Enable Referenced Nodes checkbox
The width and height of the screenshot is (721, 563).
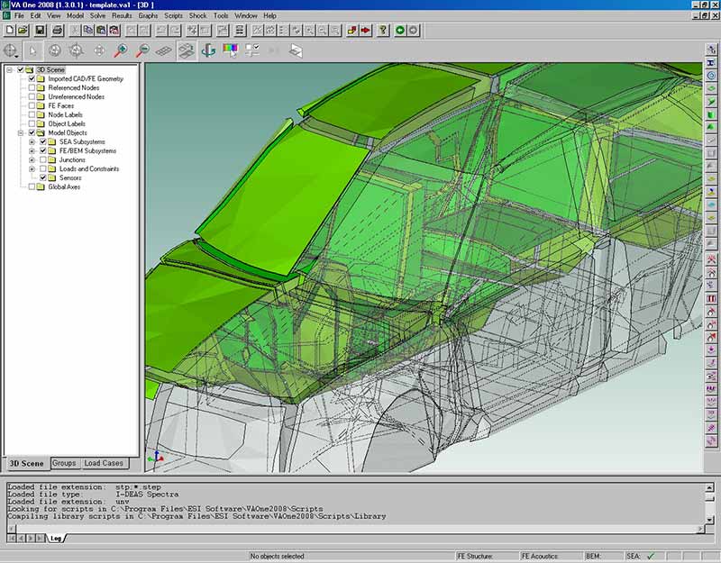pyautogui.click(x=32, y=87)
